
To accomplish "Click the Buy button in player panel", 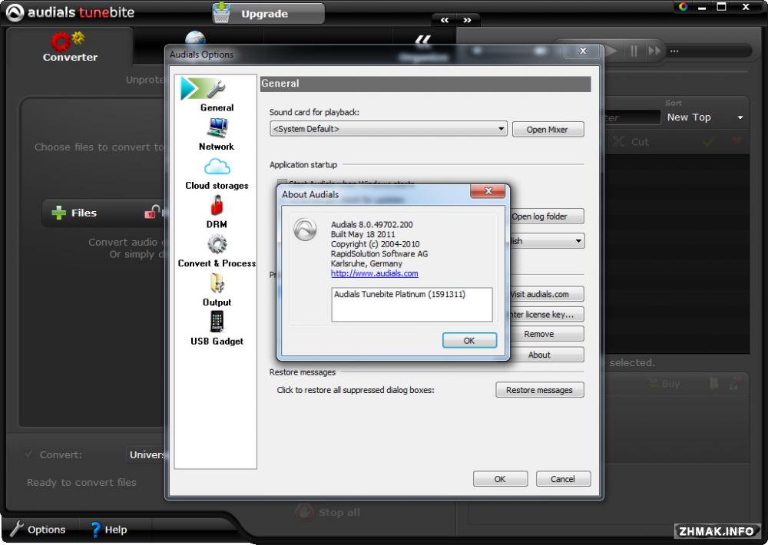I will click(x=665, y=383).
